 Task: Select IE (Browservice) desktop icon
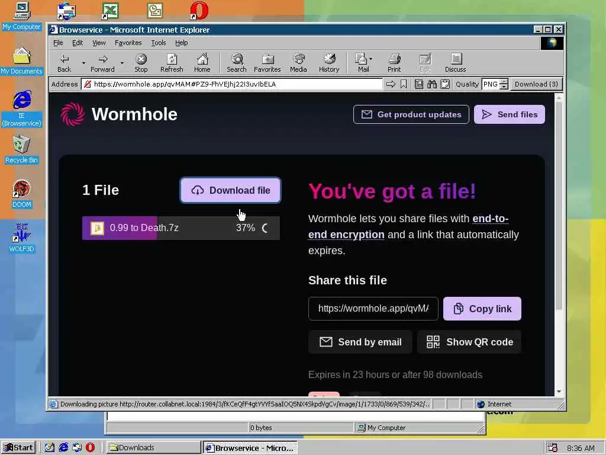(22, 109)
